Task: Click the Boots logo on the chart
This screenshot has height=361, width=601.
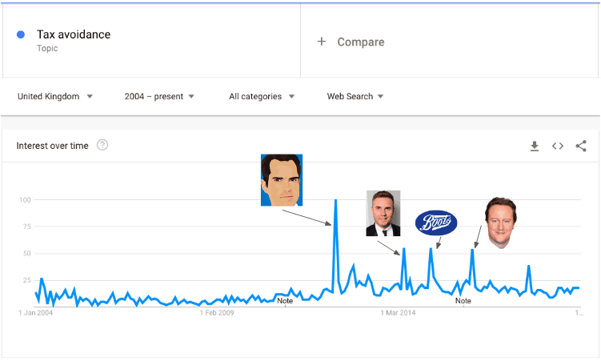Action: click(436, 223)
